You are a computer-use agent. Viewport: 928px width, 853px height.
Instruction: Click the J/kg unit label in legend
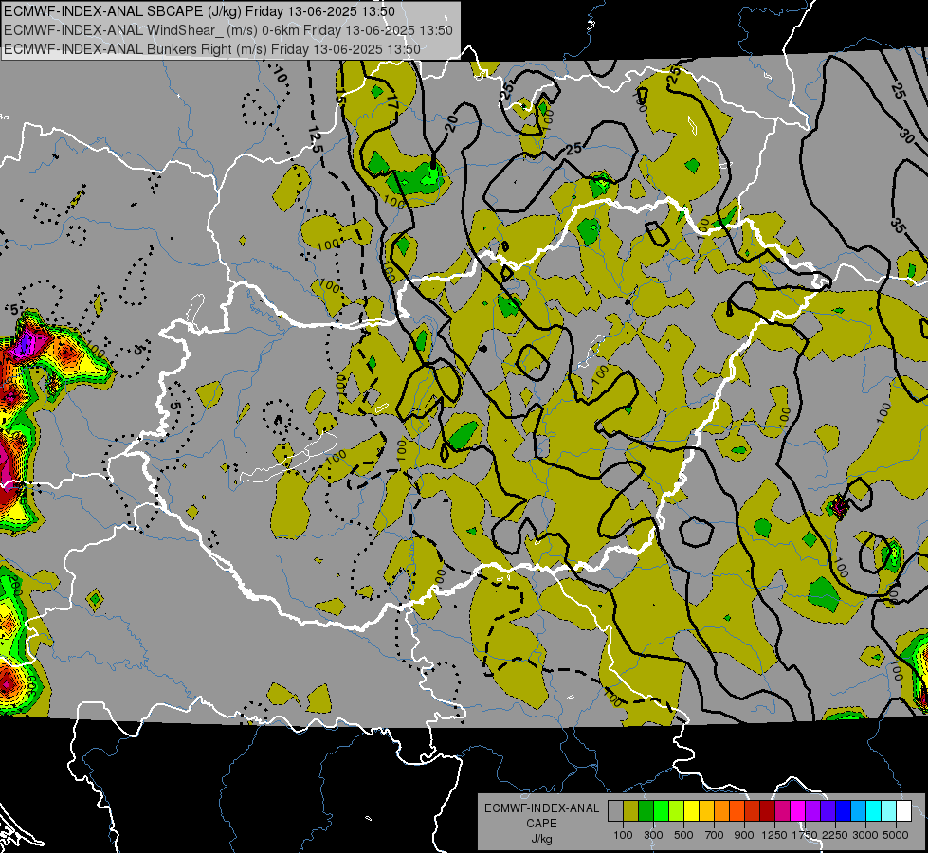point(541,839)
